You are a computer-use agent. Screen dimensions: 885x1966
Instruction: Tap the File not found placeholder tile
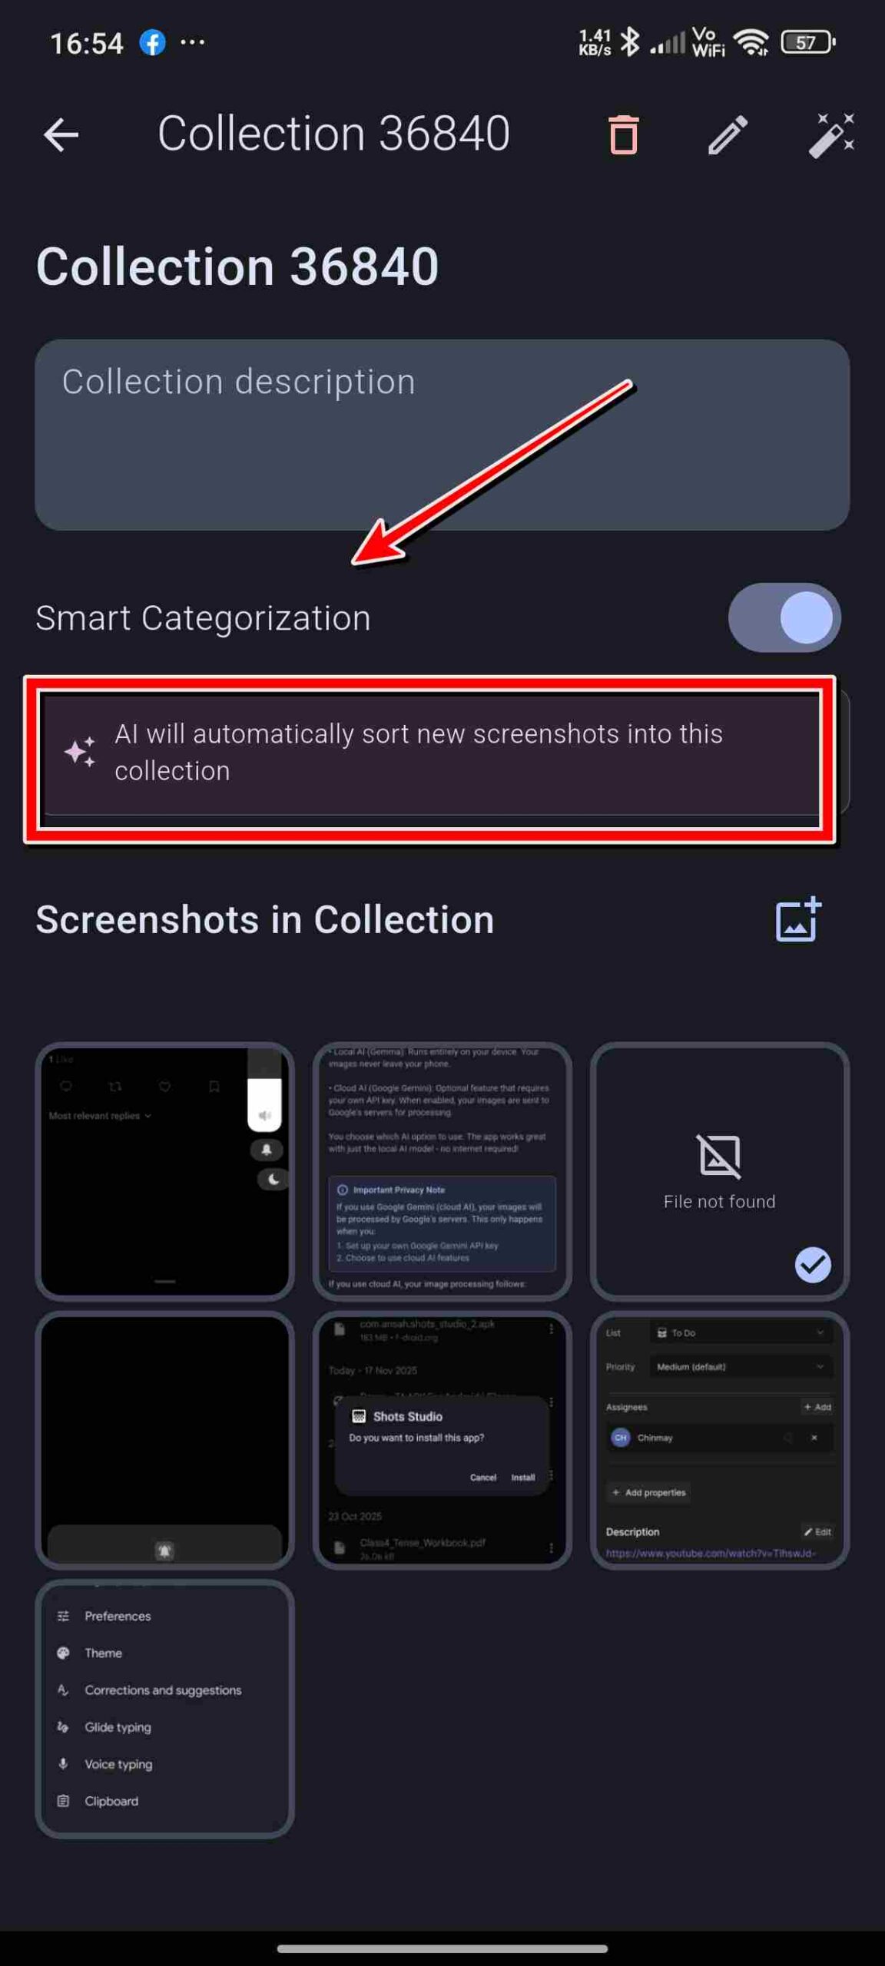[720, 1171]
